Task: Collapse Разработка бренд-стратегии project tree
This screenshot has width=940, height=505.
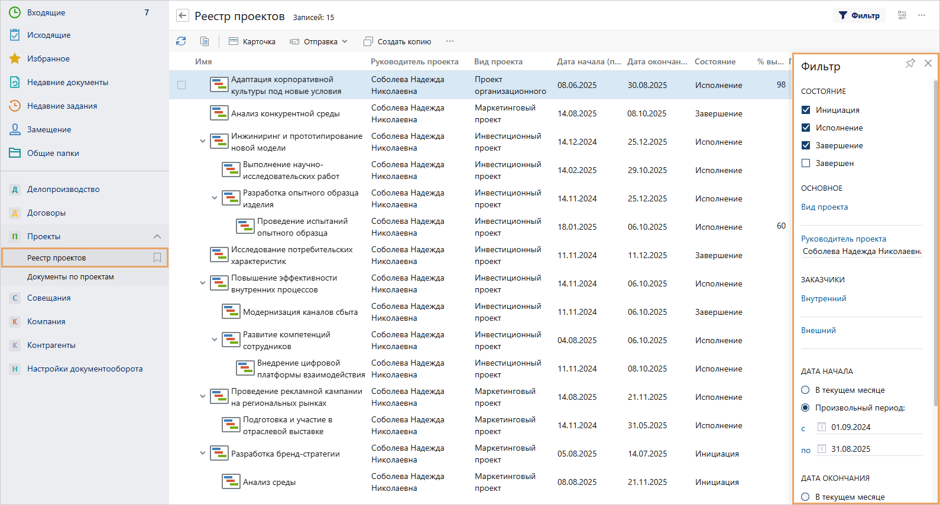Action: 203,454
